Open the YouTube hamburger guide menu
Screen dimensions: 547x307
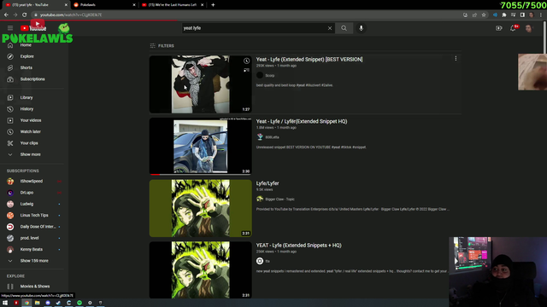click(x=10, y=28)
